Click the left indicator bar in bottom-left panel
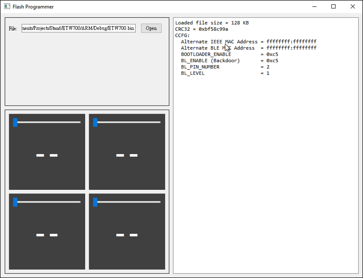Screen dimensions: 363x278 coord(40,235)
